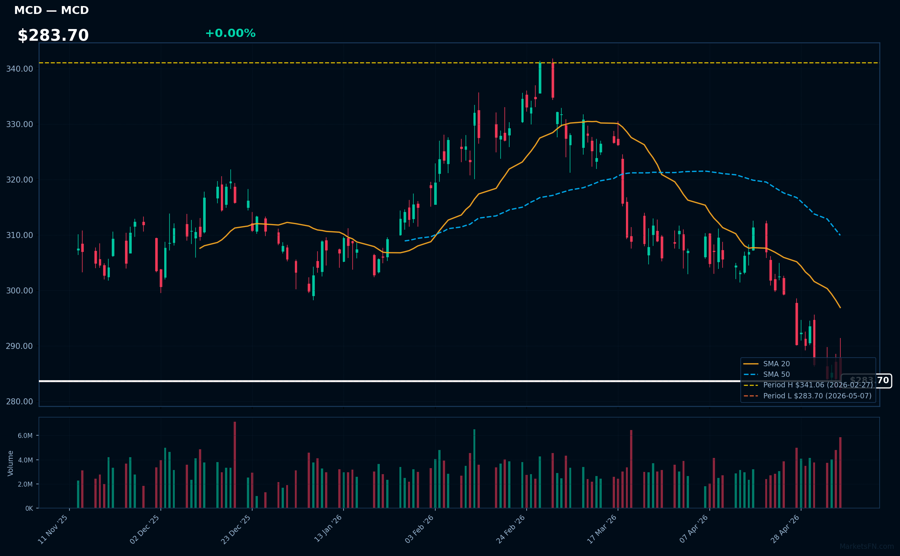Click the 320.00 price axis label
The image size is (900, 556).
20,180
